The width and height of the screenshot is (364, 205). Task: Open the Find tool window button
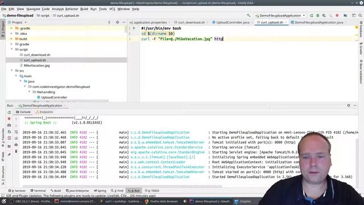[117, 191]
